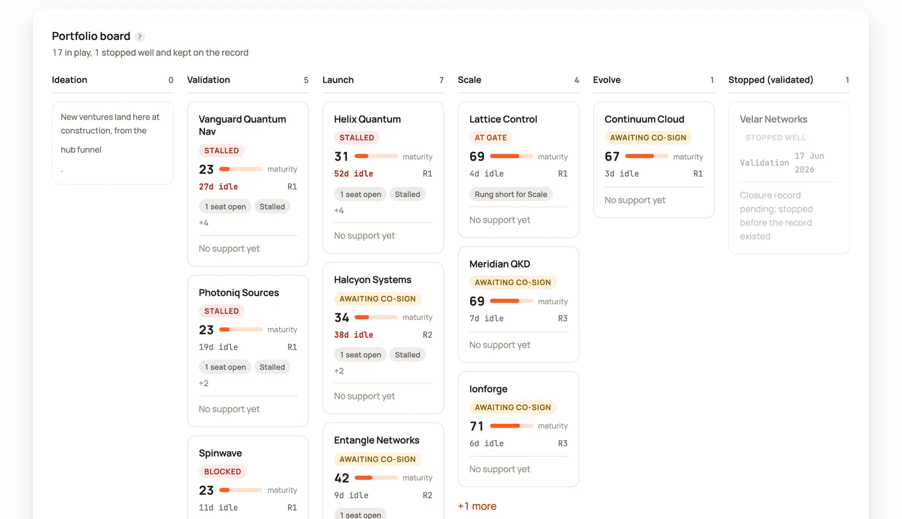Click 'Stalled' chip on Photoniq Sources
Screen dimensions: 902x519
[x=272, y=367]
